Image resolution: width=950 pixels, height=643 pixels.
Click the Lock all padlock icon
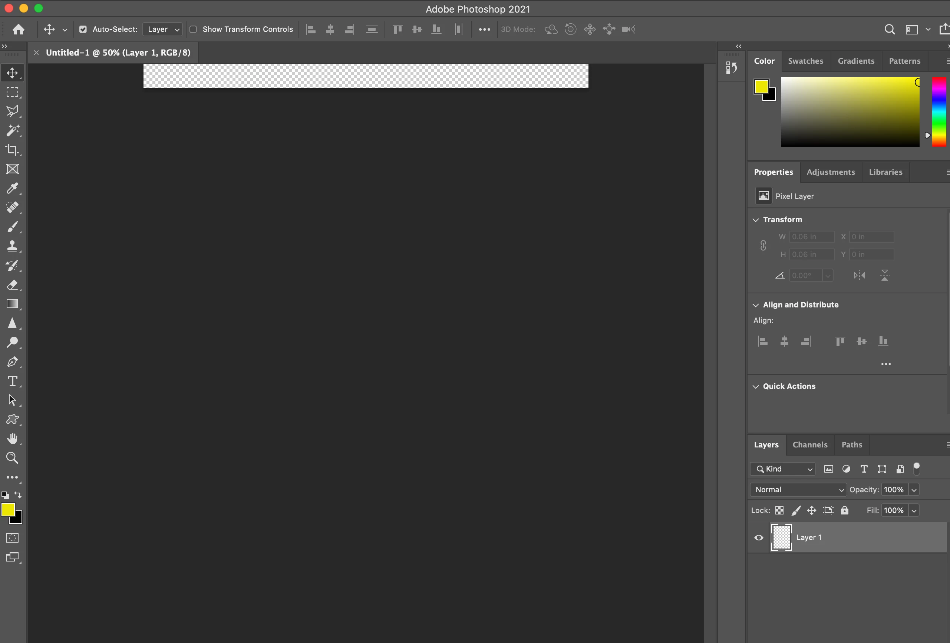845,510
